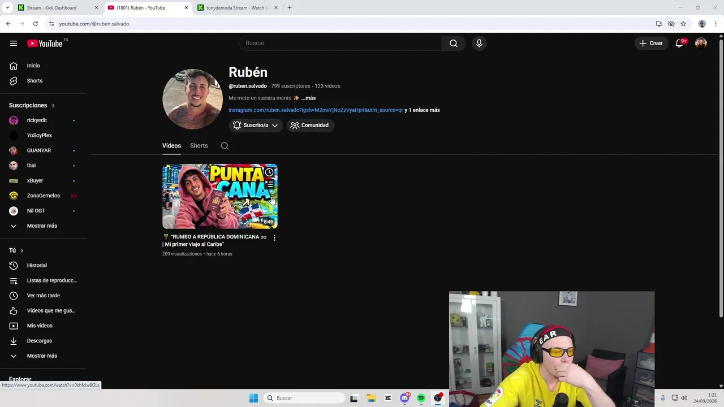Screen dimensions: 724x407
Task: Start voice search with microphone icon
Action: click(479, 44)
